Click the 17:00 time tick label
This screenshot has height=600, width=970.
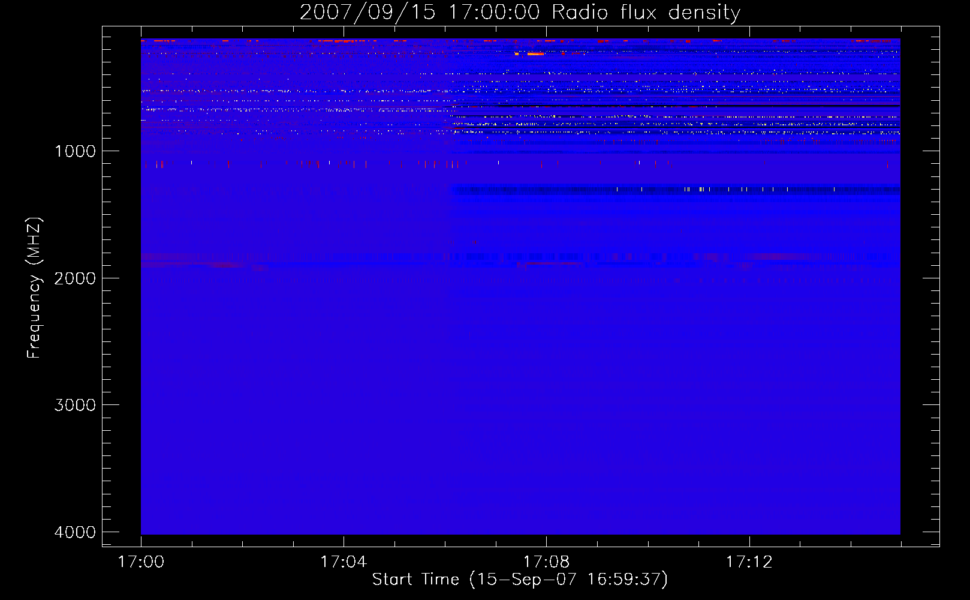[x=141, y=562]
